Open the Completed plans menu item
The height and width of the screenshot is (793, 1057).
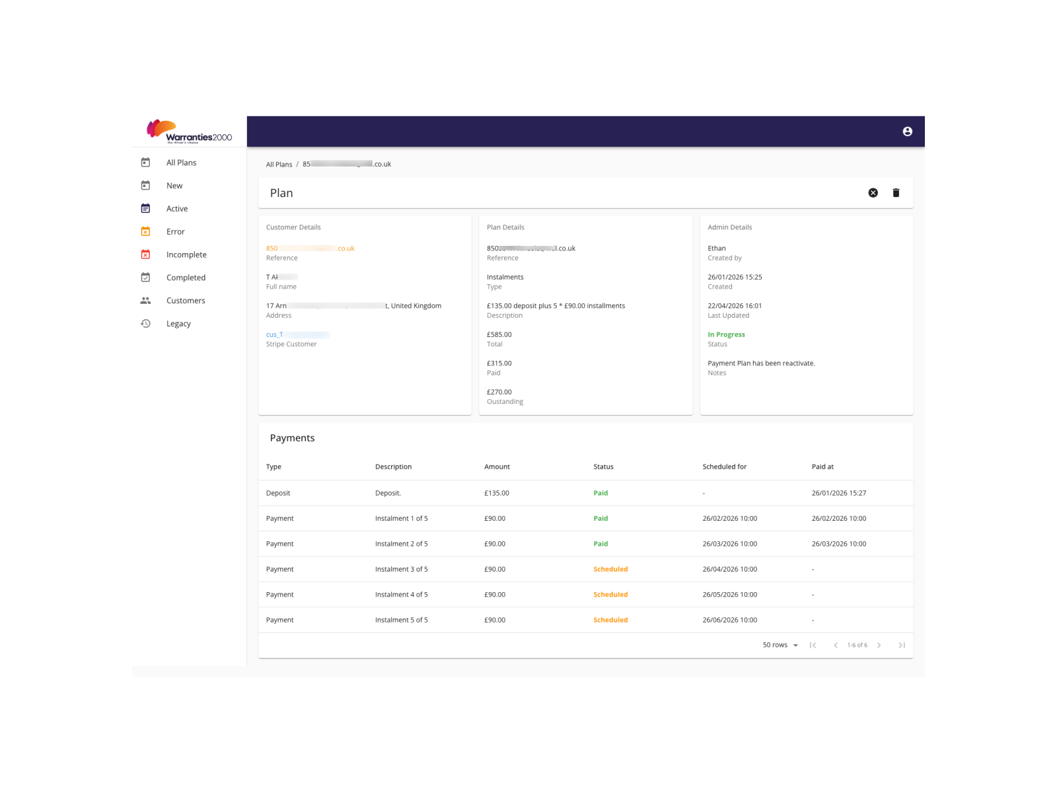coord(186,278)
